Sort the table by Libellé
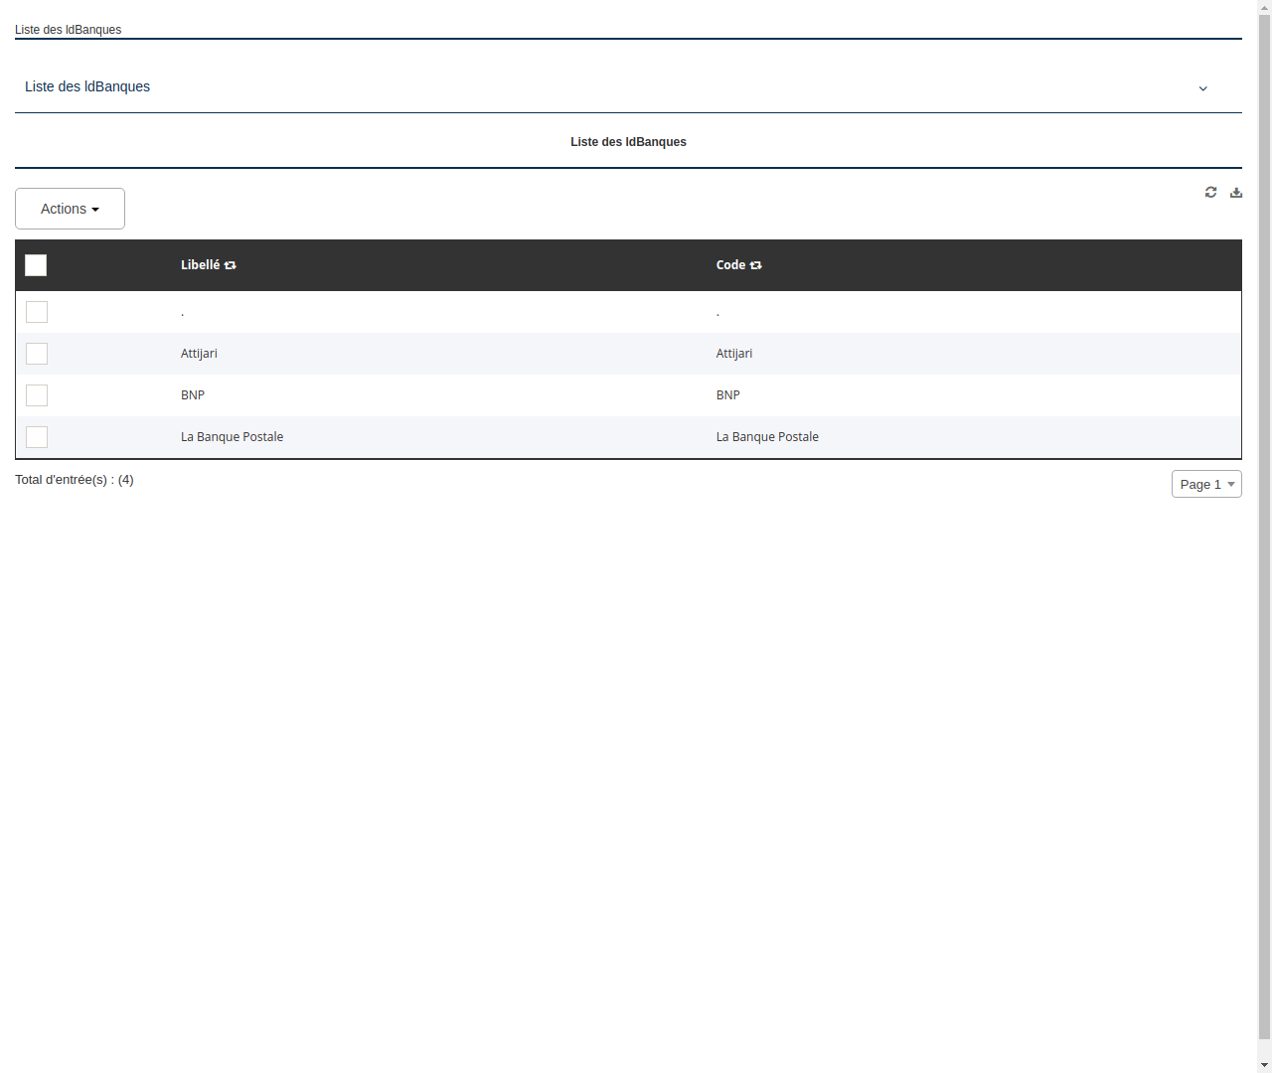The height and width of the screenshot is (1073, 1272). [x=230, y=265]
